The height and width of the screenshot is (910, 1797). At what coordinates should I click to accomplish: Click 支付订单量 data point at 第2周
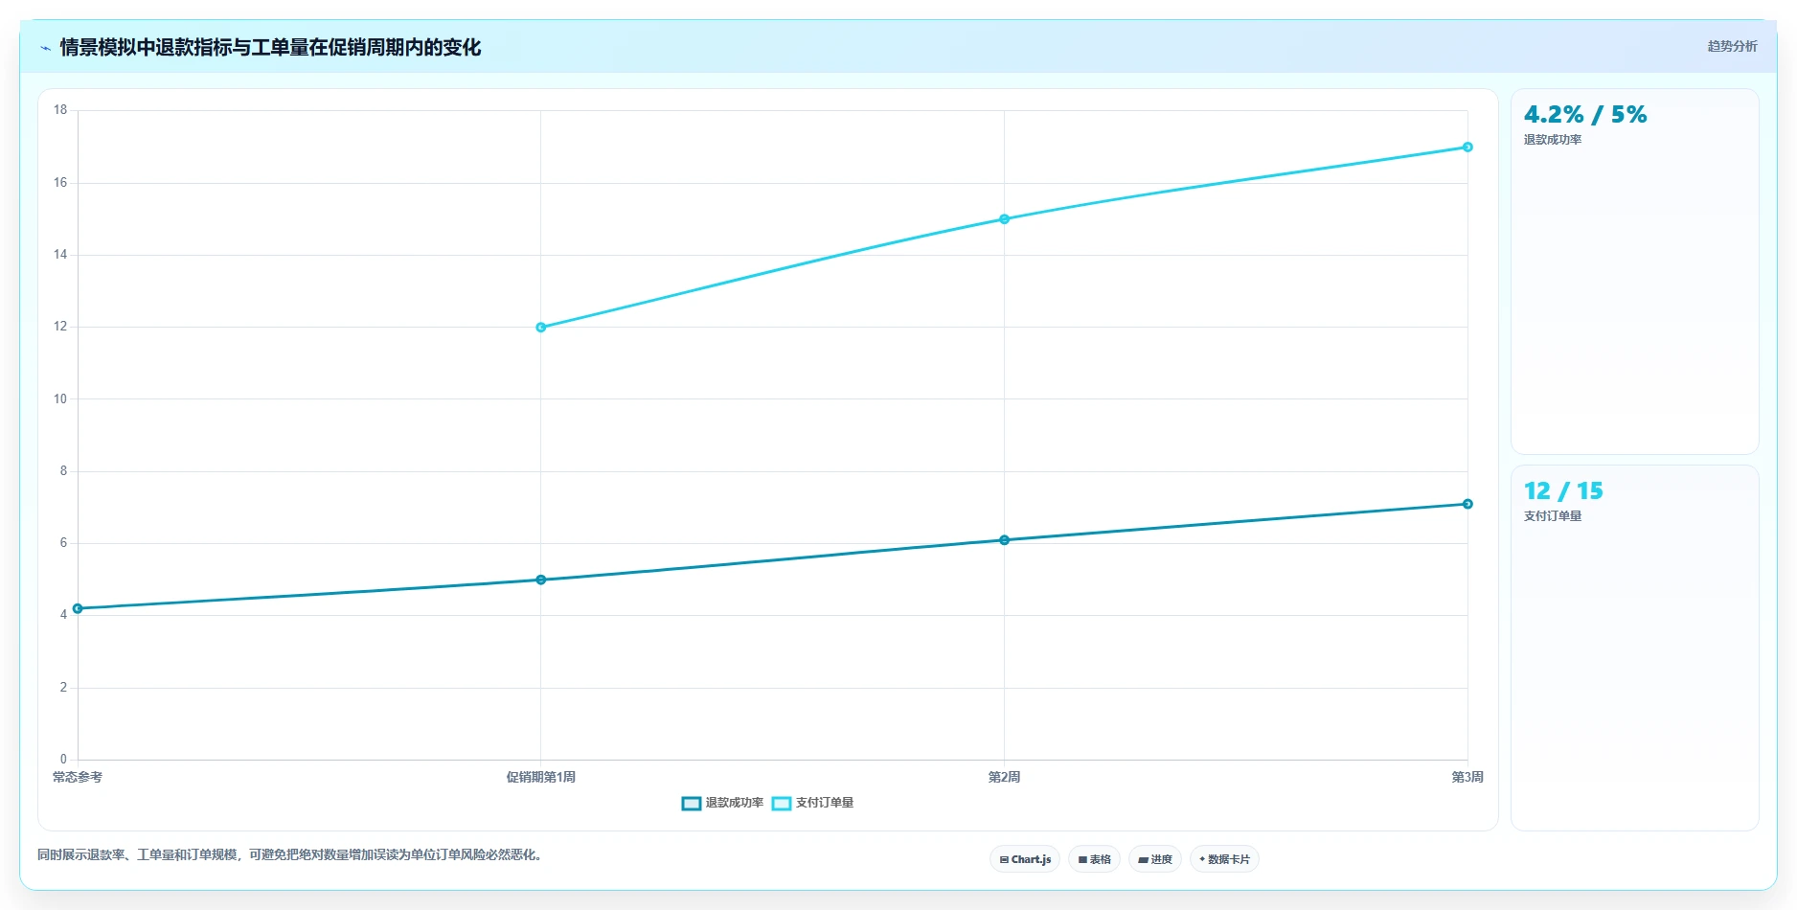(x=1004, y=219)
